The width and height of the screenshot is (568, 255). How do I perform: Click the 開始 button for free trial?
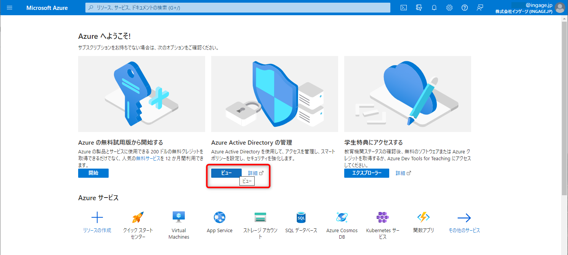pos(93,173)
